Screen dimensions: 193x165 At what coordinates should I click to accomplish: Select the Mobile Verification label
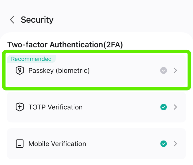point(57,143)
